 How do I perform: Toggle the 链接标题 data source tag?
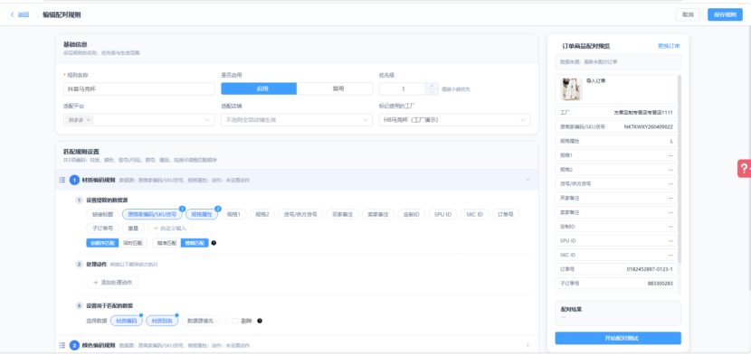tap(102, 215)
